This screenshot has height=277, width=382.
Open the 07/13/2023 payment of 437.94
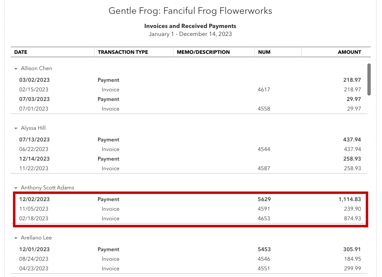(190, 140)
